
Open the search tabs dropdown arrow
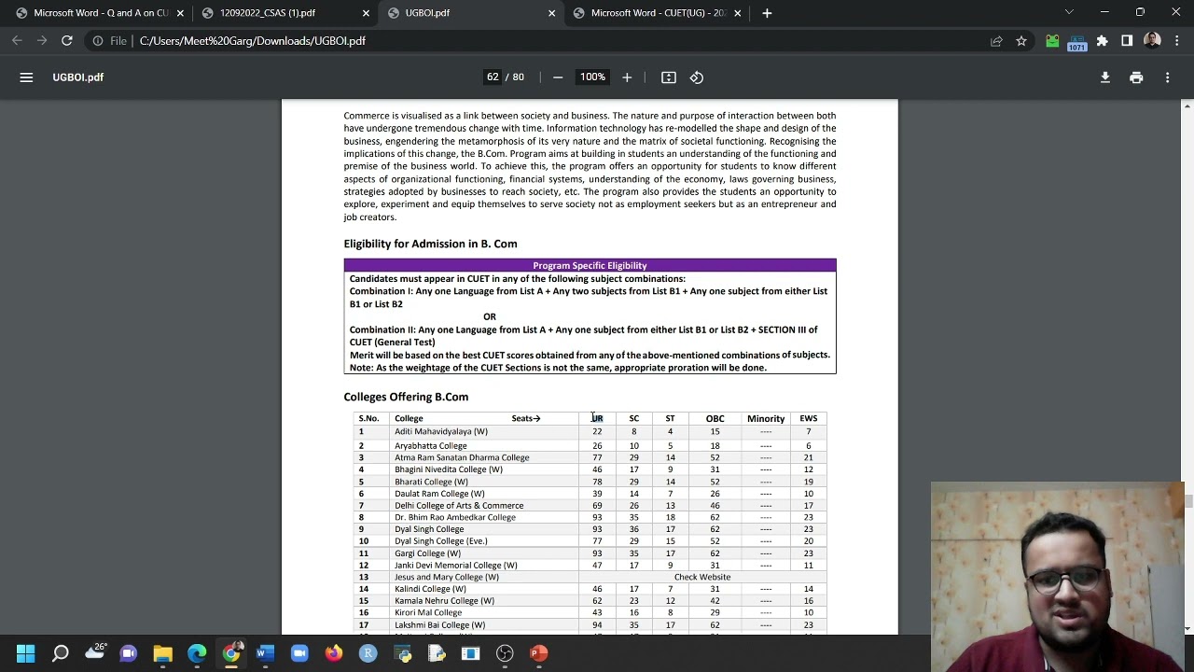tap(1069, 12)
